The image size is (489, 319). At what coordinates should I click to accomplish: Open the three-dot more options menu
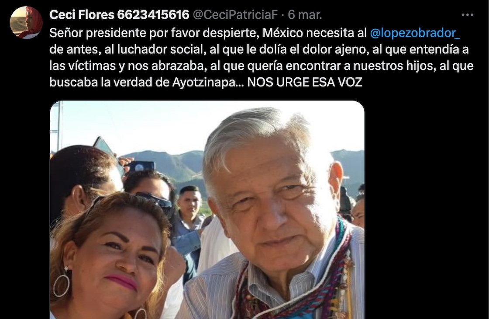point(467,15)
